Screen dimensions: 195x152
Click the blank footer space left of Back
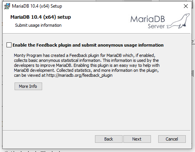tap(49, 139)
